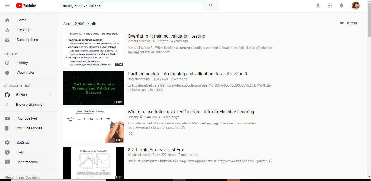The image size is (371, 181).
Task: Open title 'Where to use training vs. testing data'
Action: click(191, 112)
